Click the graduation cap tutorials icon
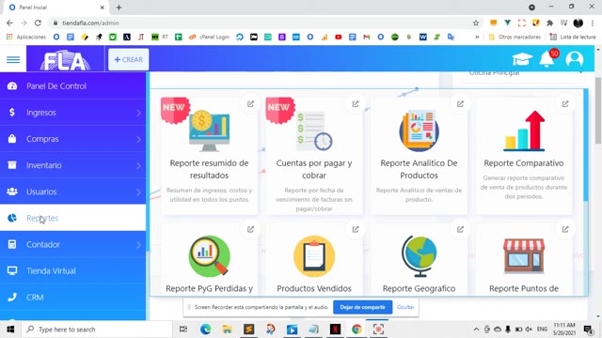The image size is (602, 338). (522, 59)
